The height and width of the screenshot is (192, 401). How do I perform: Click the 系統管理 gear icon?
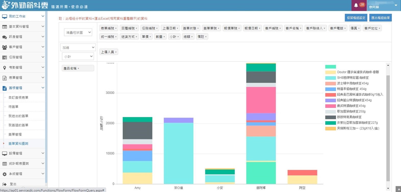[4, 174]
